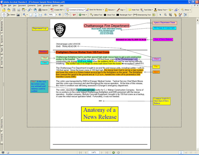Expand the Secure dropdown menu
This screenshot has width=199, height=155.
click(x=115, y=10)
